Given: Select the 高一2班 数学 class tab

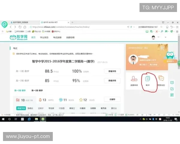Looking at the screenshot, I should point(37,91).
